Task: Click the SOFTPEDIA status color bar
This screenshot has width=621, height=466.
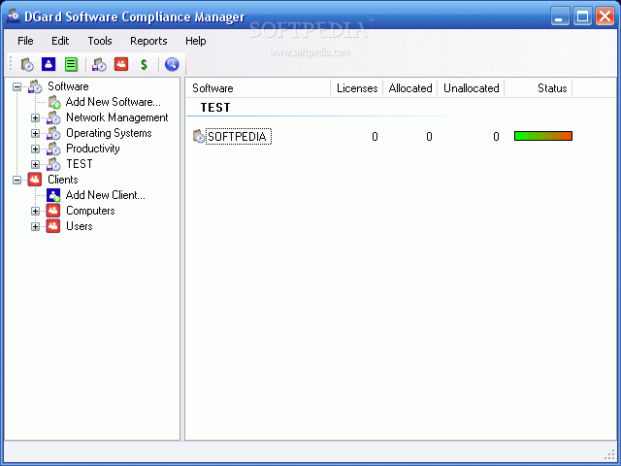Action: coord(543,136)
